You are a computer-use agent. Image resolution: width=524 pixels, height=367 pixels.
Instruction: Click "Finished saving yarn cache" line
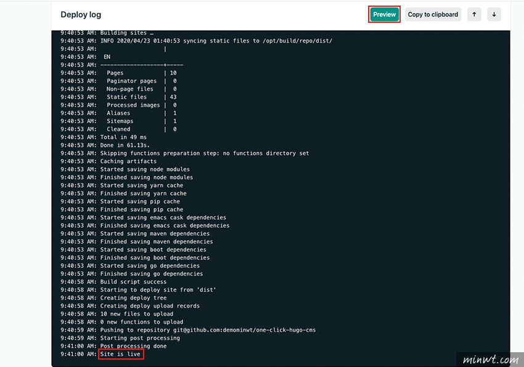tap(123, 194)
